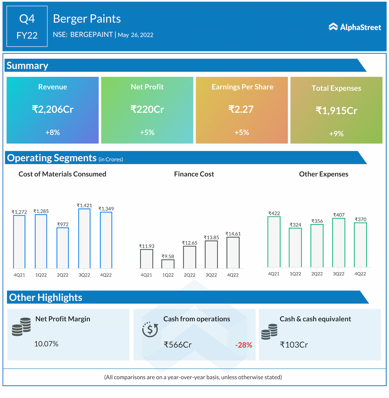The width and height of the screenshot is (389, 398).
Task: Toggle the 4Q22 Finance Cost bar
Action: click(x=232, y=253)
